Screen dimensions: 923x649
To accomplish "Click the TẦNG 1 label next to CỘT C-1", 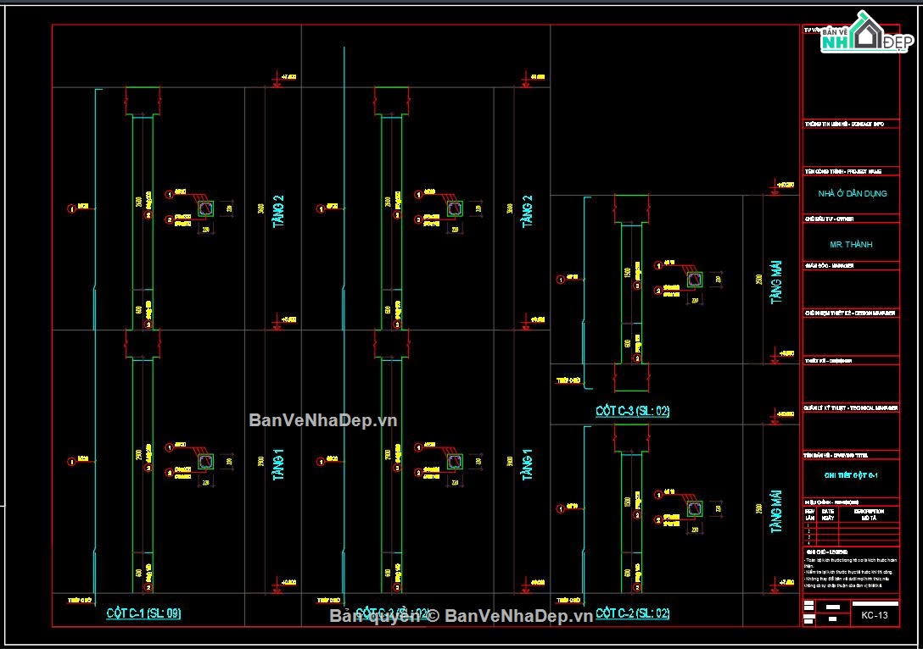I will point(277,464).
